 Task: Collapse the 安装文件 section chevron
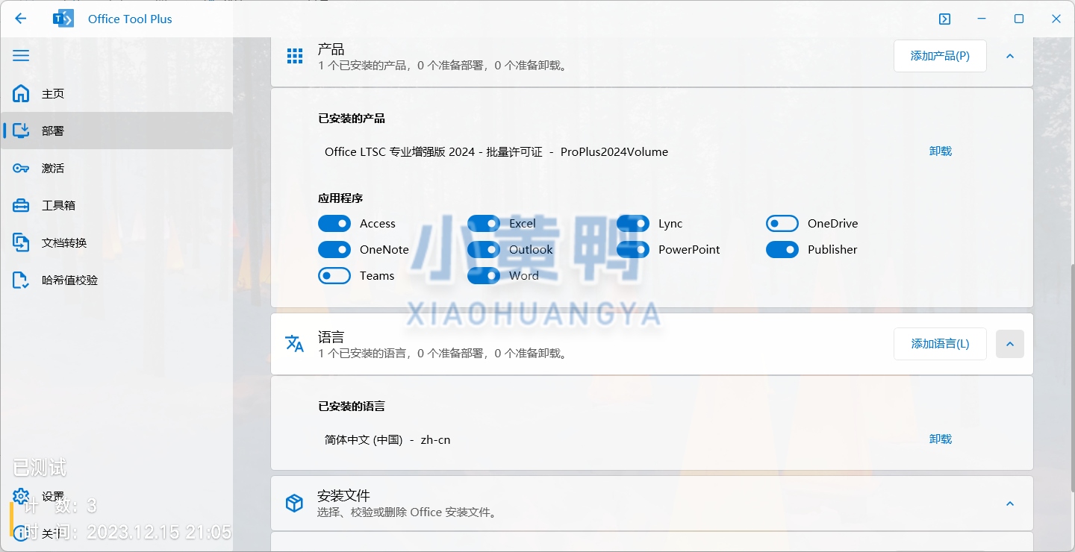pos(1010,504)
